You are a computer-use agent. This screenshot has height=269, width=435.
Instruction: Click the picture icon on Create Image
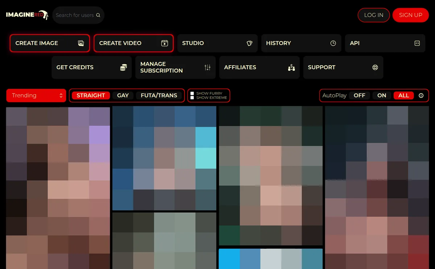81,43
